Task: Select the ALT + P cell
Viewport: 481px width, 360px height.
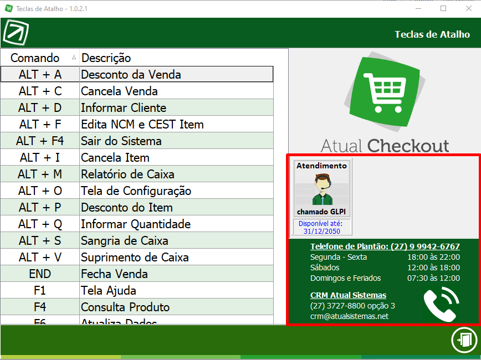Action: pos(40,207)
